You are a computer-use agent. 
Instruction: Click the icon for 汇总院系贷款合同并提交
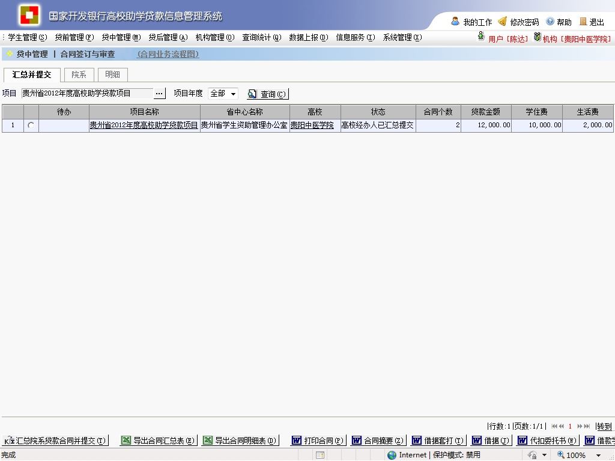9,440
